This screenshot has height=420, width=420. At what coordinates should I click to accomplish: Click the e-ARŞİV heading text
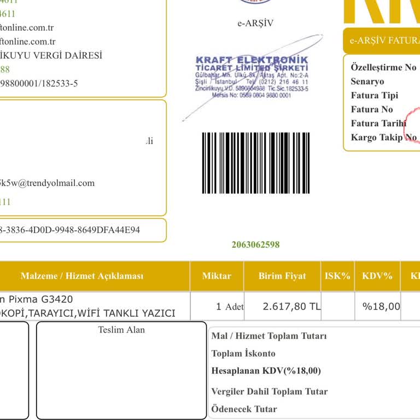255,23
